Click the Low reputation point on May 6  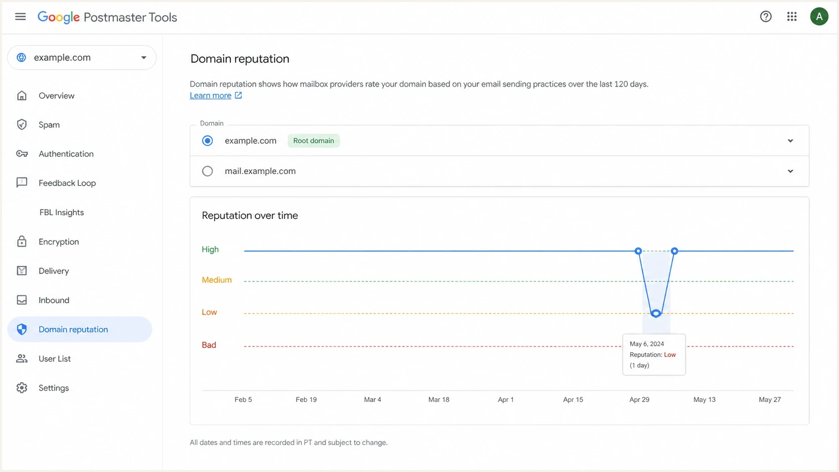656,313
